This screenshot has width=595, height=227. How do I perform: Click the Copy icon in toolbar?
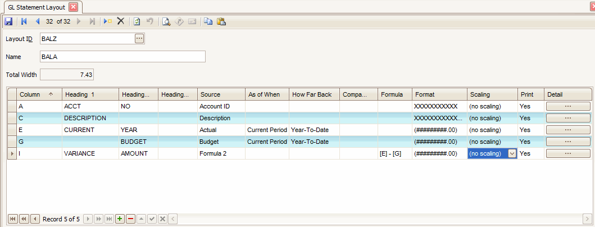pyautogui.click(x=208, y=21)
